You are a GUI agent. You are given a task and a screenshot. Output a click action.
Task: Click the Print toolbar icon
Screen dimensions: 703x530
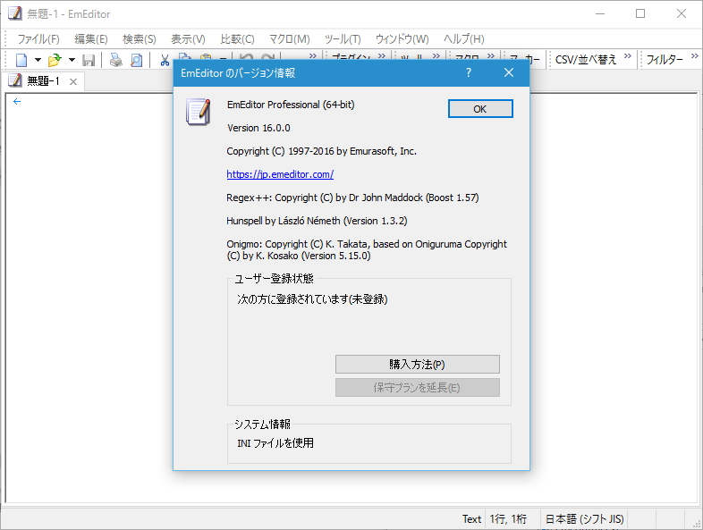click(x=116, y=60)
